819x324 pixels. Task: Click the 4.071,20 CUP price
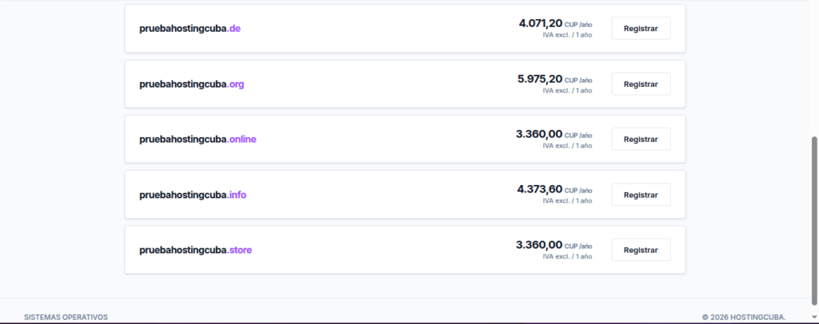click(x=540, y=24)
